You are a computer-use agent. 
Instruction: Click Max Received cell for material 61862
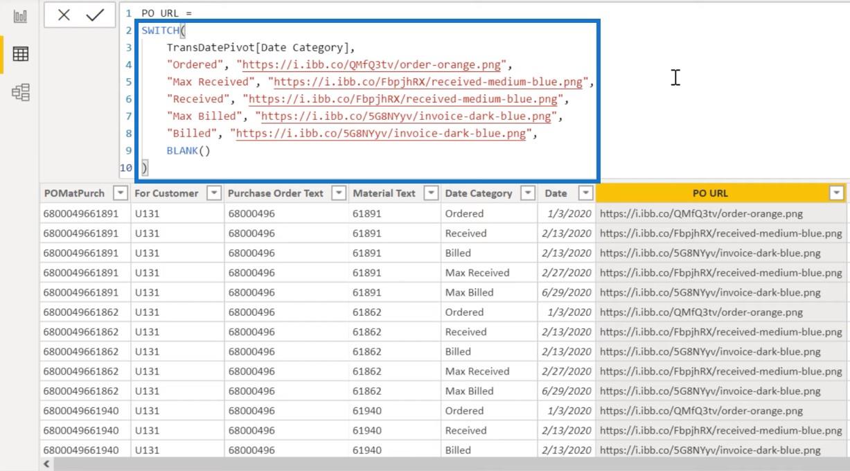pos(489,371)
